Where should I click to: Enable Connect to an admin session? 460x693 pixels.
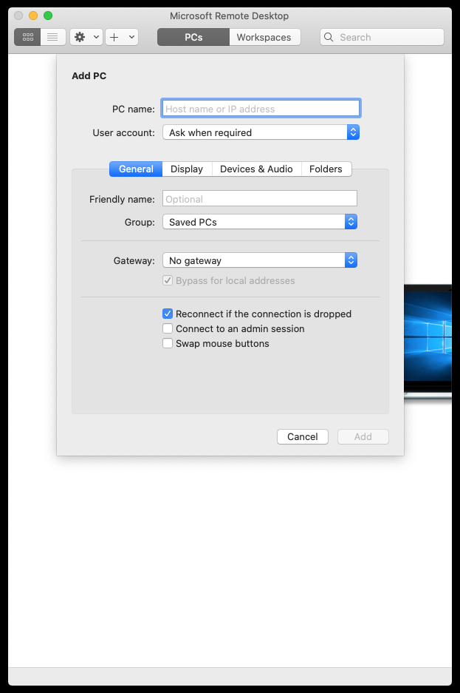point(168,329)
